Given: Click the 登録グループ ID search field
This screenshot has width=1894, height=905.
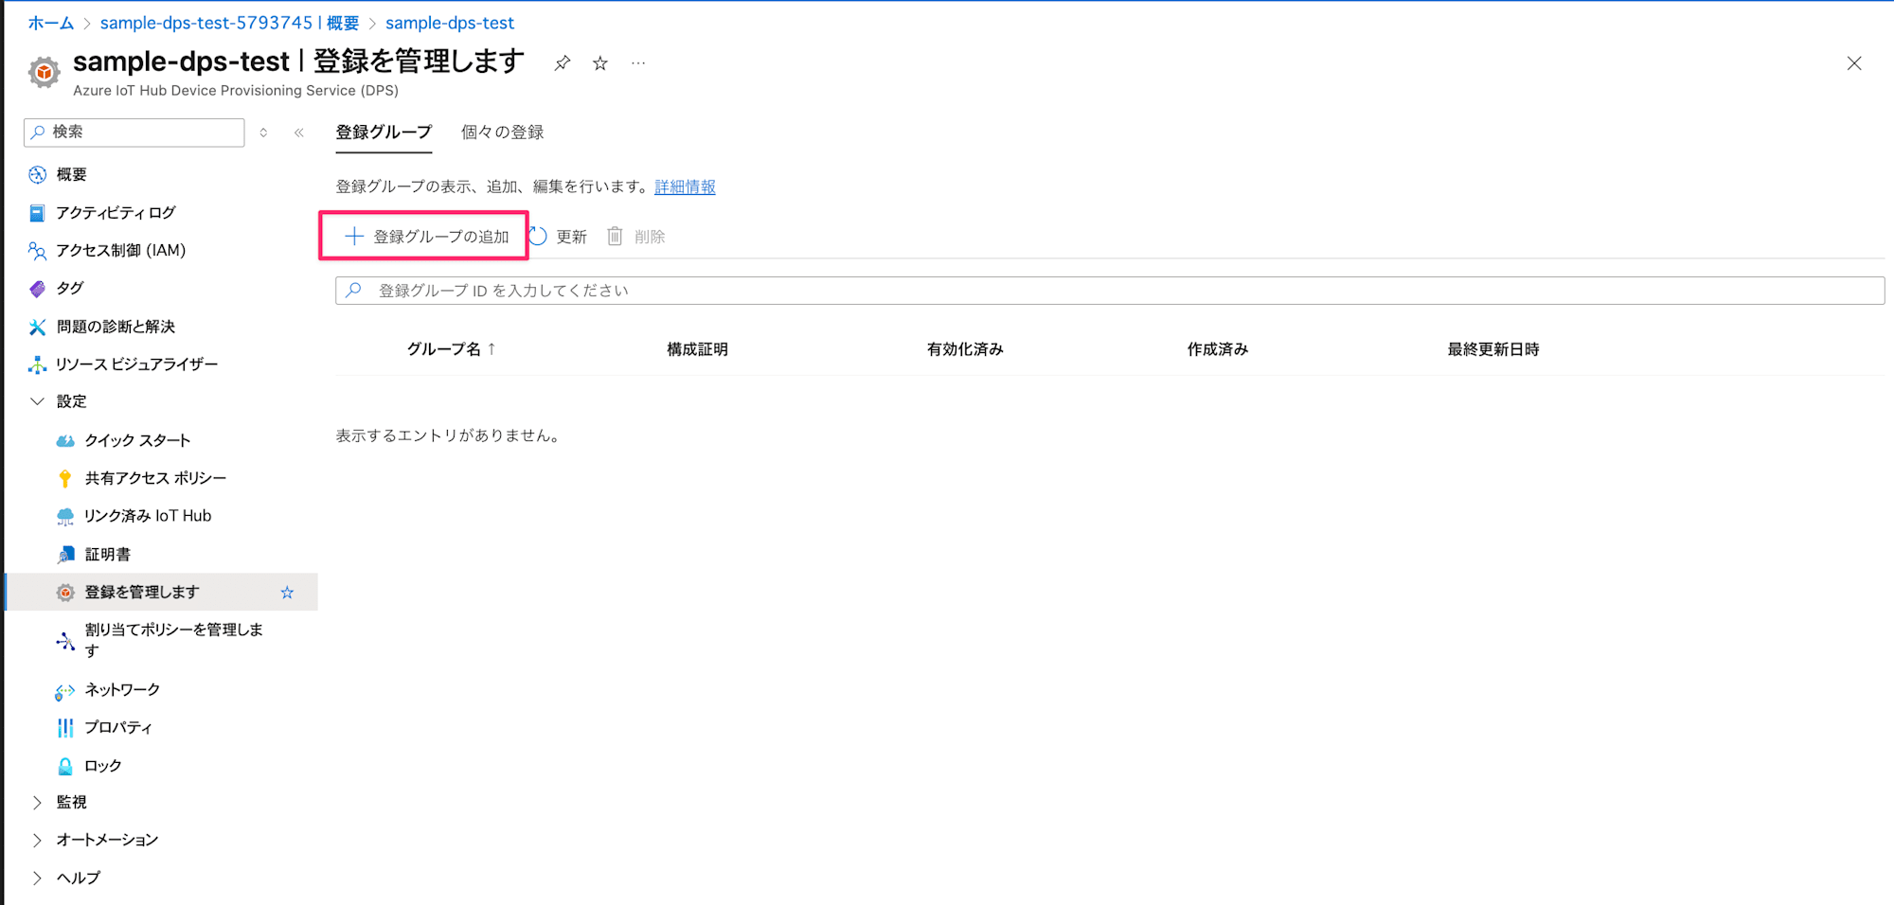Looking at the screenshot, I should 1110,291.
